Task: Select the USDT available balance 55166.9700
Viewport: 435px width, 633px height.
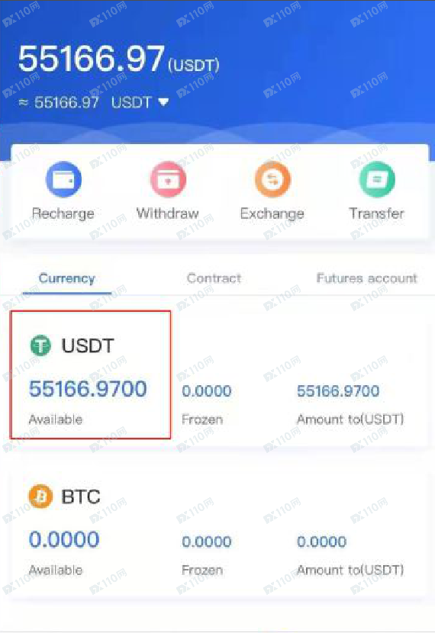Action: [88, 389]
